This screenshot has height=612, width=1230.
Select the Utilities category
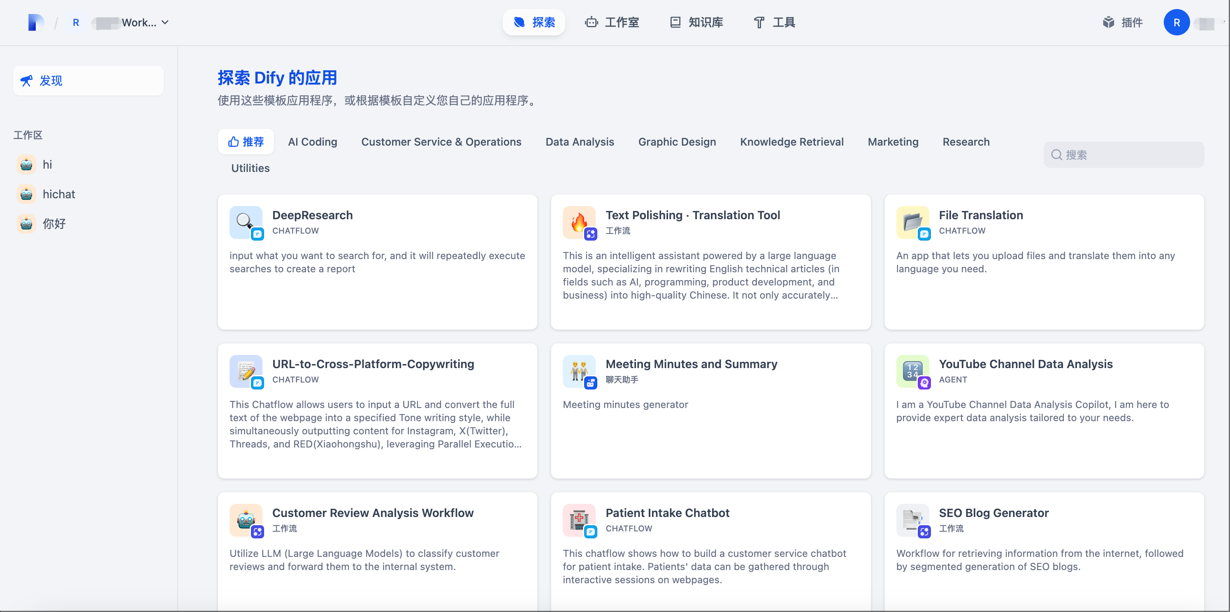click(250, 168)
